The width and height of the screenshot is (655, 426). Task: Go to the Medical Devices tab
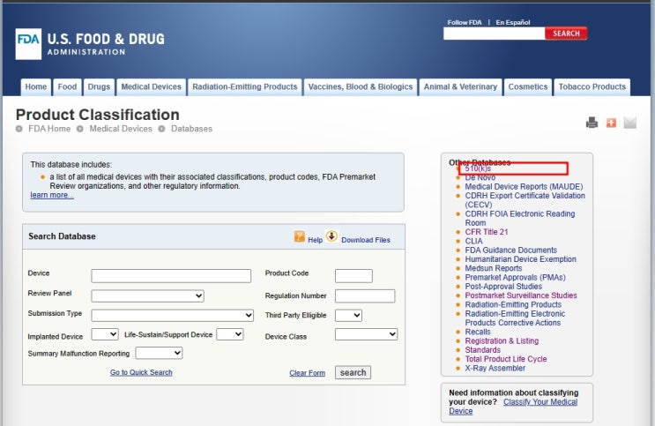click(x=152, y=87)
